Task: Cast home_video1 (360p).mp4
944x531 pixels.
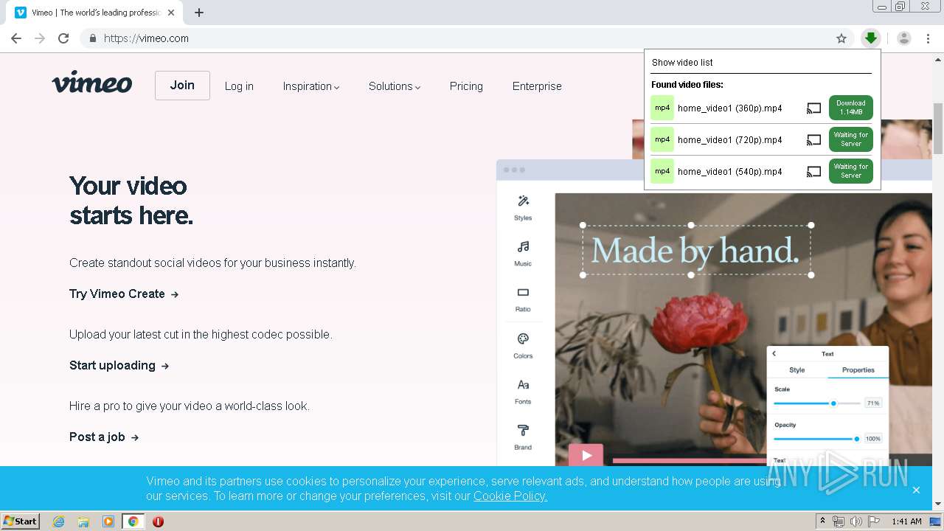Action: point(813,108)
